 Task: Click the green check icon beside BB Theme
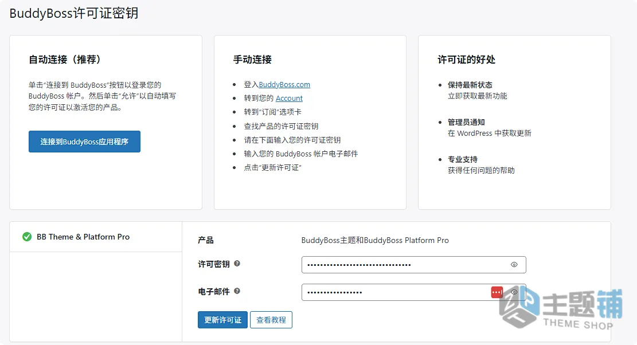pyautogui.click(x=27, y=237)
